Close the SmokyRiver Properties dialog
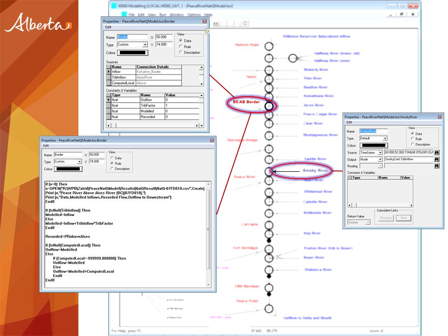The width and height of the screenshot is (448, 336). pos(440,117)
